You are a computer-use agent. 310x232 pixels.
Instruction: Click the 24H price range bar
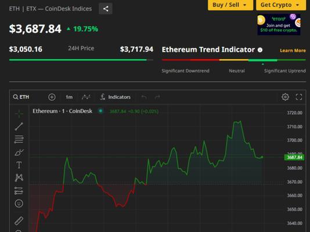pyautogui.click(x=81, y=60)
